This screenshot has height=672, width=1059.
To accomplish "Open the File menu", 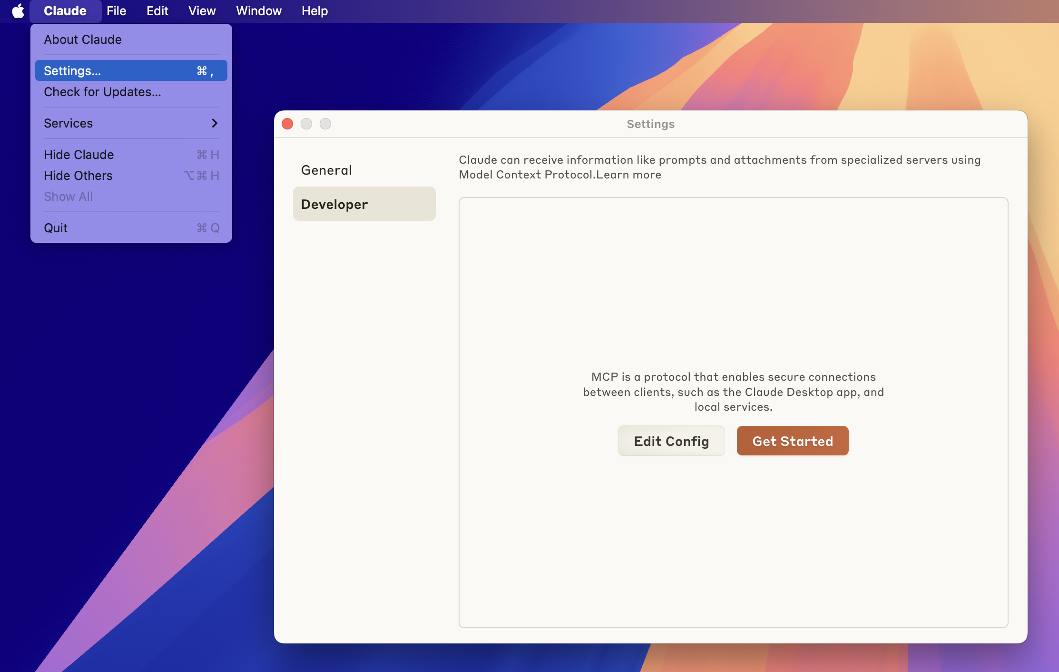I will point(116,11).
